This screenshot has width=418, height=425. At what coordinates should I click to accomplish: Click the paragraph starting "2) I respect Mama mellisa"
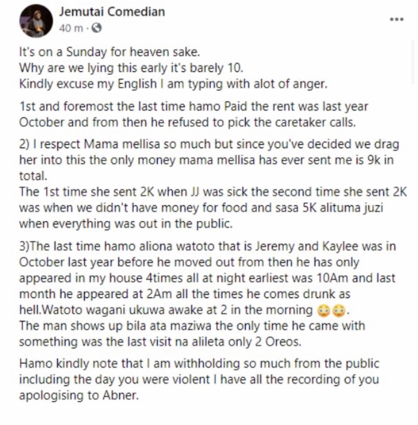pos(209,160)
